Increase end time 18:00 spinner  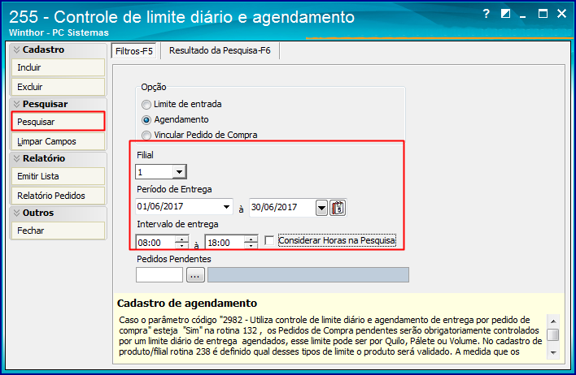[x=251, y=239]
